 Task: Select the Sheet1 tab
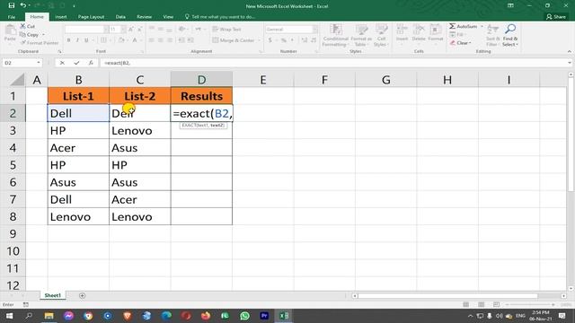(x=53, y=295)
